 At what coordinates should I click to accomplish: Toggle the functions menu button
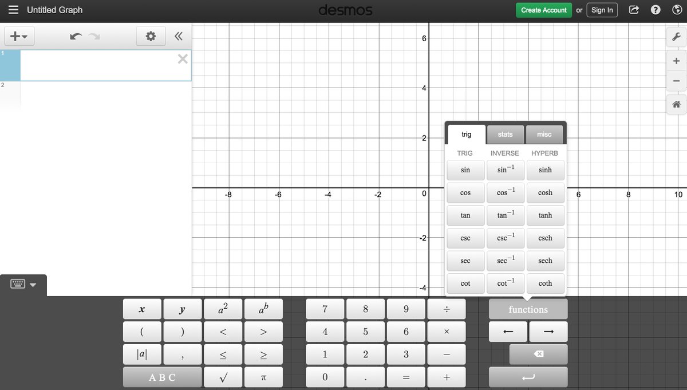click(x=528, y=309)
